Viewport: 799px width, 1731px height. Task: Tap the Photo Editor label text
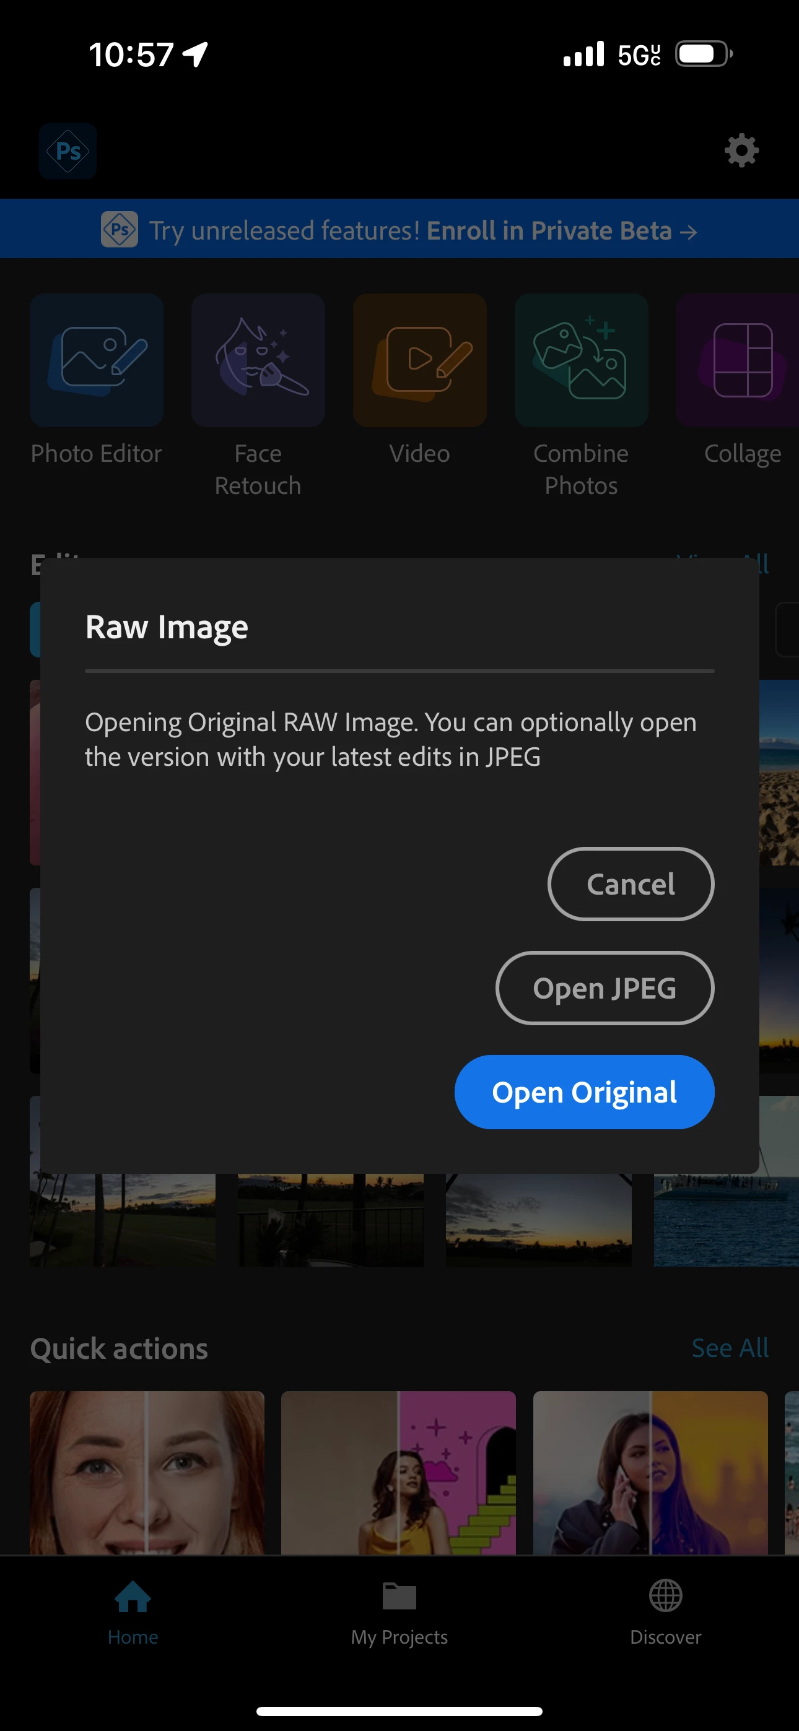pyautogui.click(x=97, y=454)
